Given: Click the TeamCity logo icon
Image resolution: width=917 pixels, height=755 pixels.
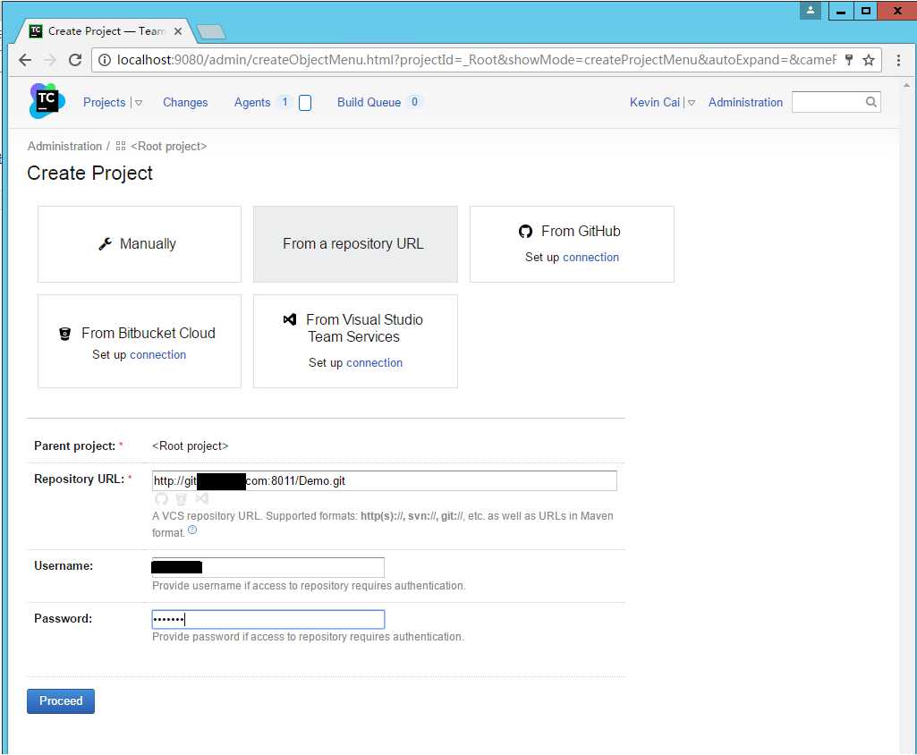Looking at the screenshot, I should coord(47,101).
